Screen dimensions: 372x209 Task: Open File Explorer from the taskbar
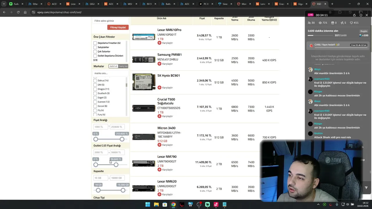tap(156, 204)
